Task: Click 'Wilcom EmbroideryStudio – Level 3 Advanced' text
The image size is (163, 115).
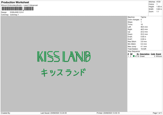Action: tap(19, 5)
